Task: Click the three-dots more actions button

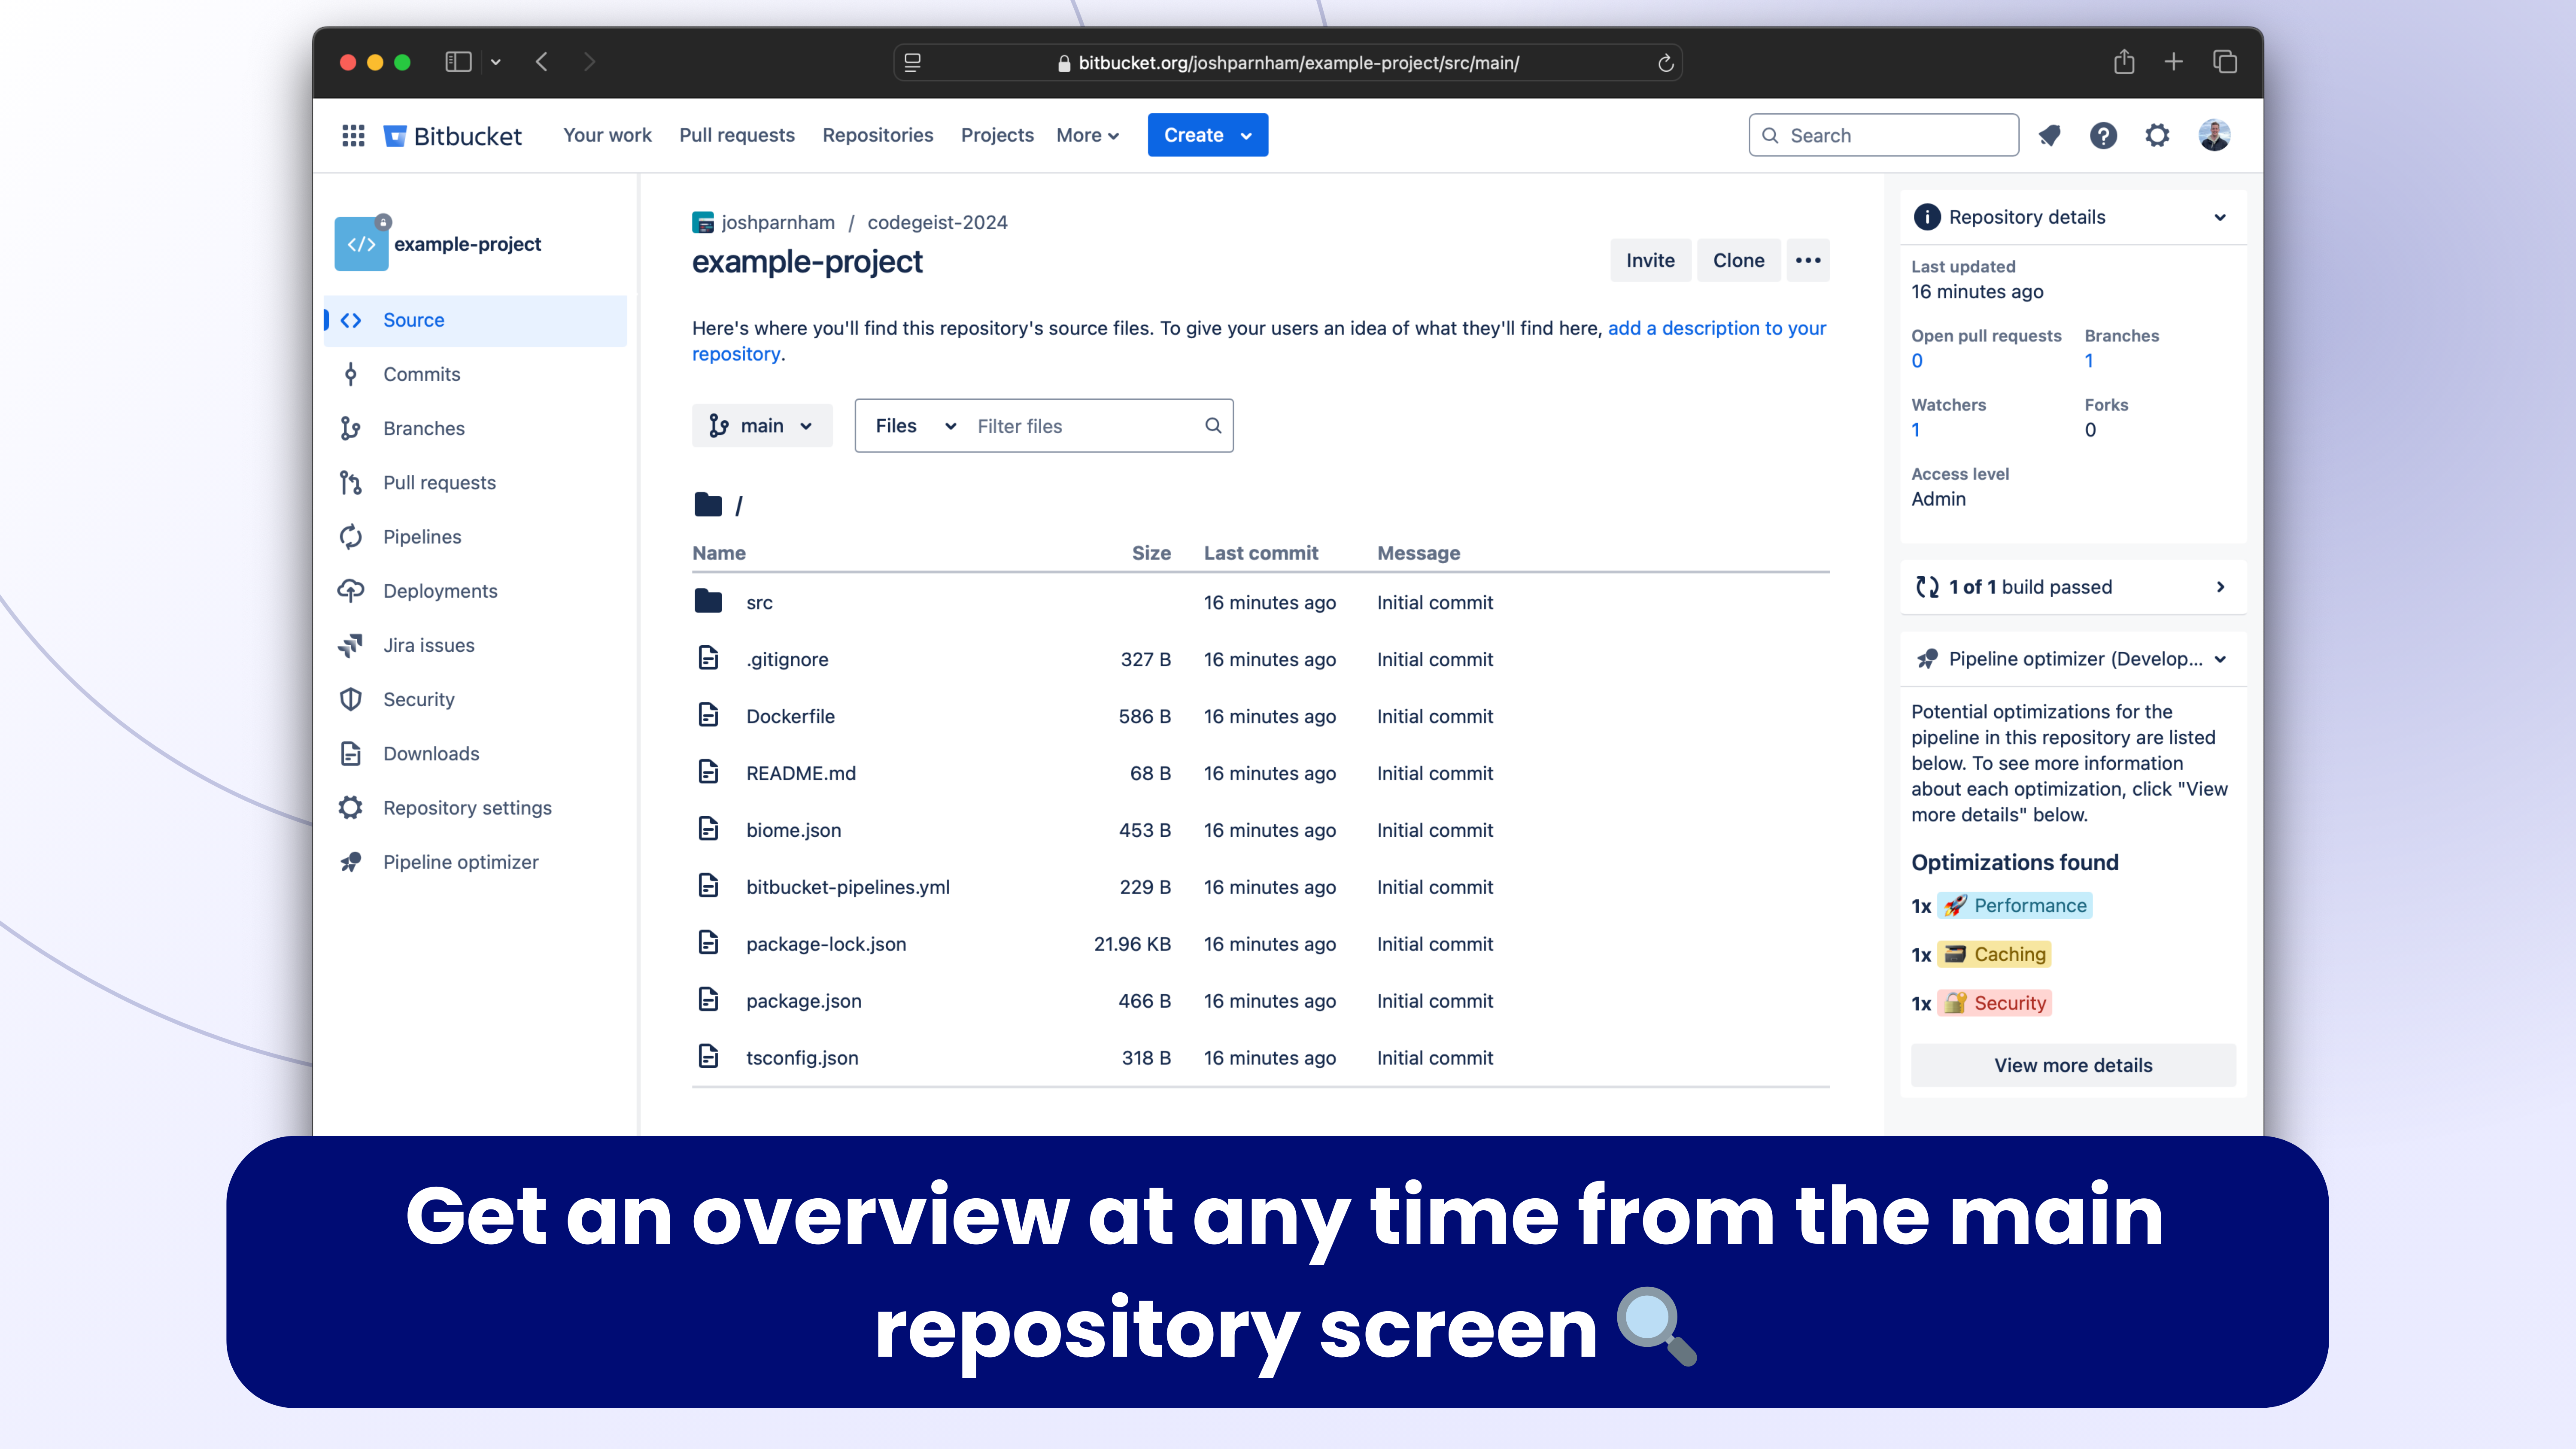Action: [1807, 260]
